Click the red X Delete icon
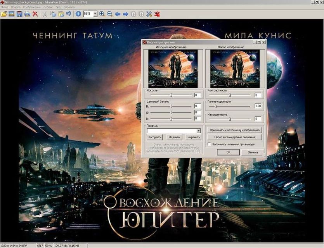324x248 pixels. tap(35, 14)
